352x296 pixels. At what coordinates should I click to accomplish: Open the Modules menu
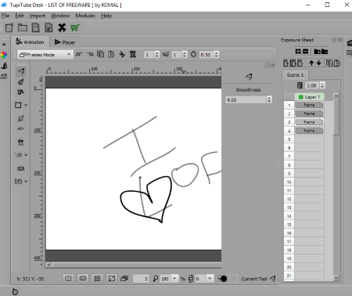(x=85, y=16)
